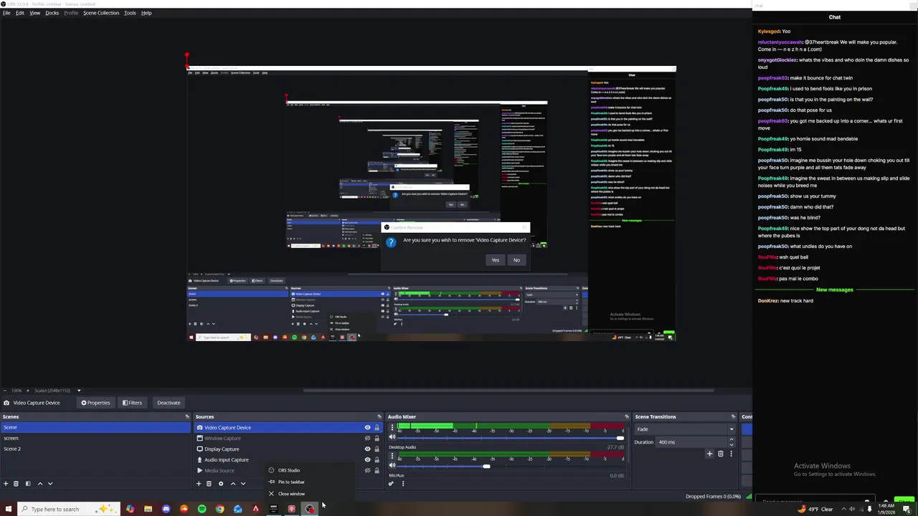Pop out the Sources dock
This screenshot has height=516, width=918.
tap(379, 416)
